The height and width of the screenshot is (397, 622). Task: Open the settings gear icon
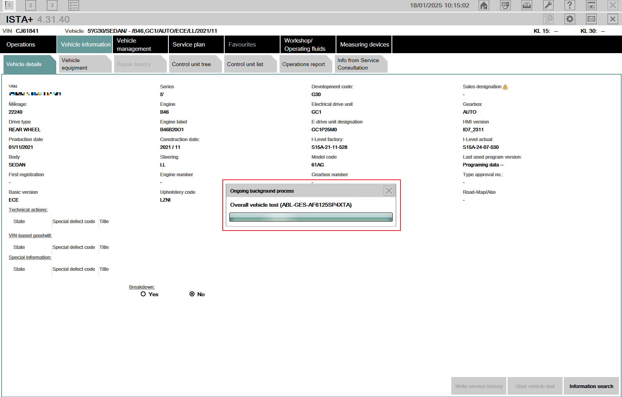(x=570, y=19)
